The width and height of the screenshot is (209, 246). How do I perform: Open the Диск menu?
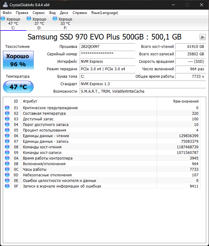64,13
